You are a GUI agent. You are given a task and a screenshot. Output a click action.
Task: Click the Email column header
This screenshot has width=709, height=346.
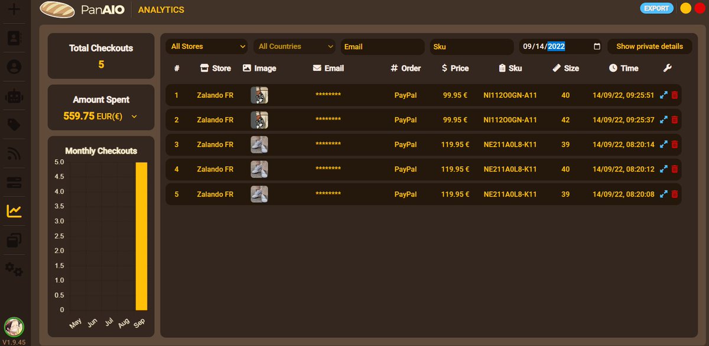(x=329, y=68)
